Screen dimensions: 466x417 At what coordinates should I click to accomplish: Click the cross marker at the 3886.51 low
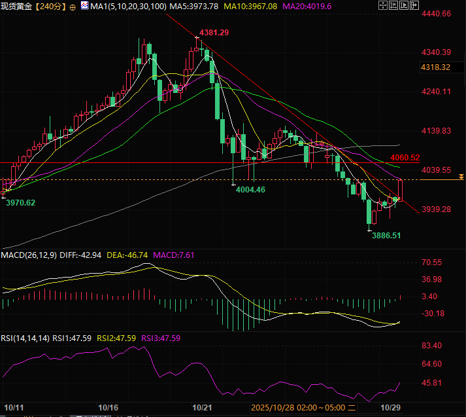tap(370, 229)
